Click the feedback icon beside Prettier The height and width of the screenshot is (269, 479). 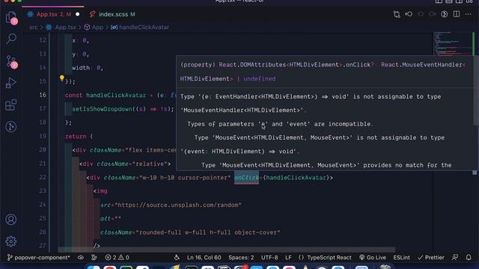click(455, 258)
